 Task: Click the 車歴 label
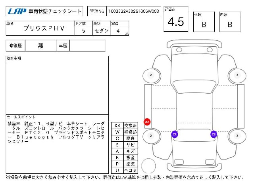[63, 46]
